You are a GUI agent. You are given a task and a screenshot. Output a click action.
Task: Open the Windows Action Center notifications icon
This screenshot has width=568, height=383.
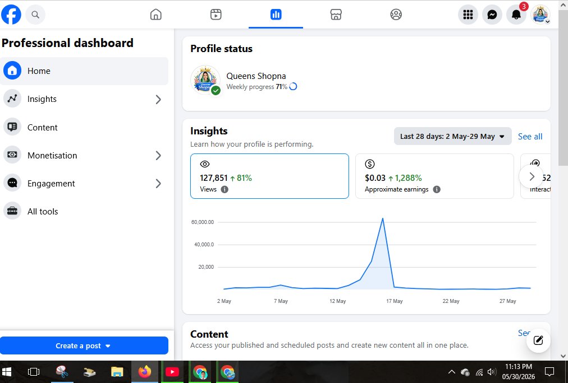[549, 372]
